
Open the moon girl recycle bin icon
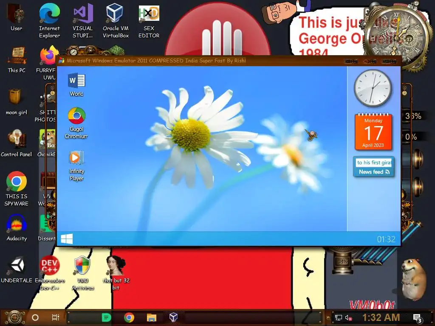17,101
